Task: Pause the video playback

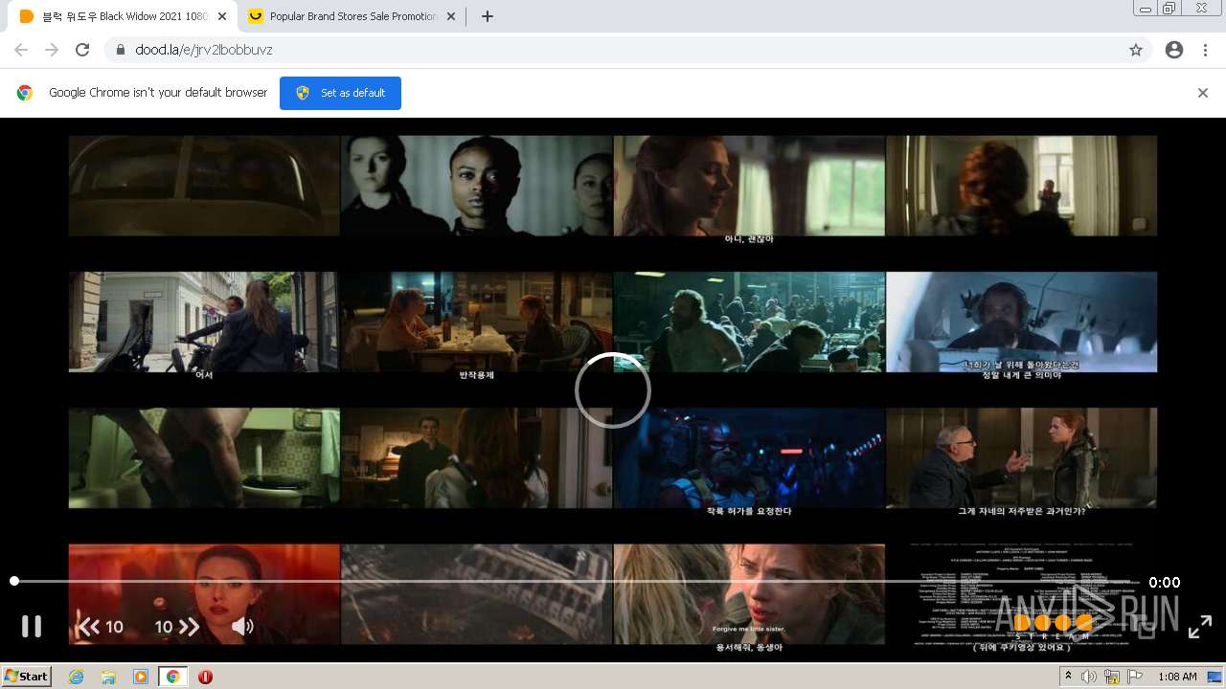Action: 32,626
